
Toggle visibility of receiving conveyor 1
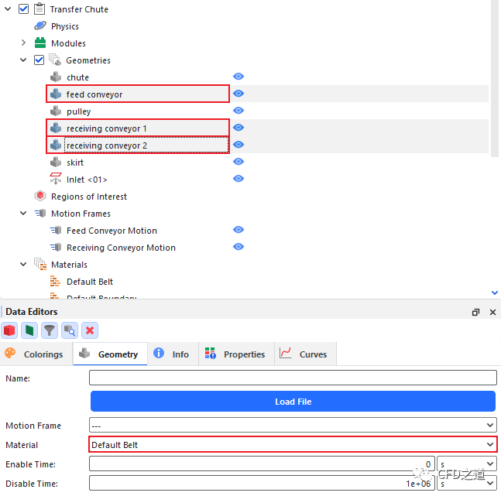[x=238, y=128]
